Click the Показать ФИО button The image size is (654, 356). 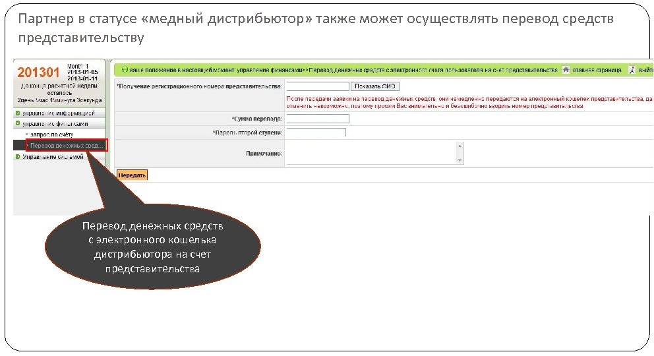(x=375, y=86)
